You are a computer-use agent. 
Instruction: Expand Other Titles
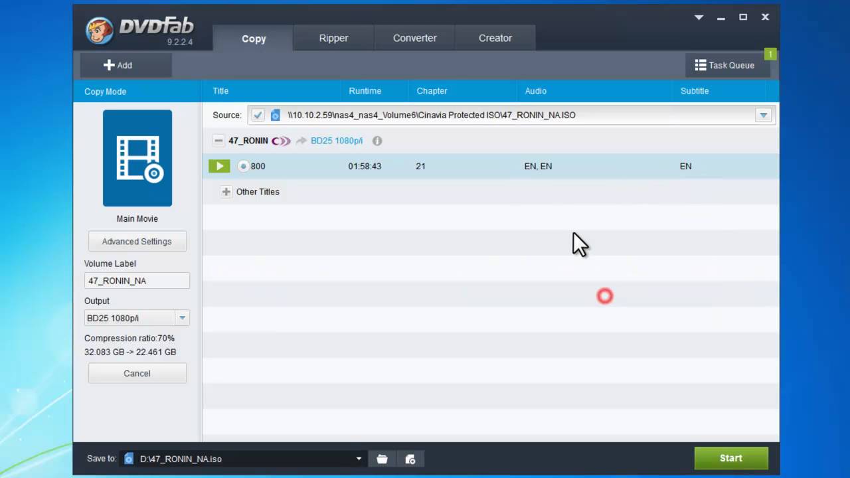tap(226, 192)
